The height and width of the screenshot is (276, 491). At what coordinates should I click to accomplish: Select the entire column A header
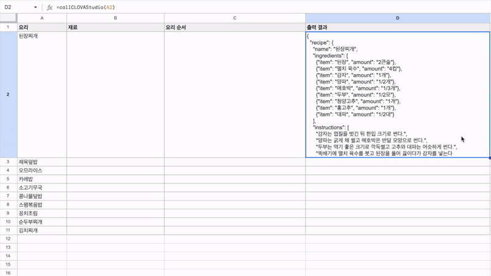click(x=42, y=18)
